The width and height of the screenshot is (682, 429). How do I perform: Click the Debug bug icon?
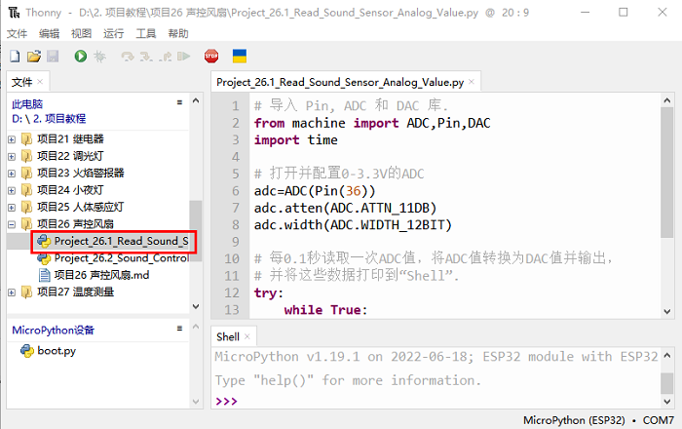[98, 58]
